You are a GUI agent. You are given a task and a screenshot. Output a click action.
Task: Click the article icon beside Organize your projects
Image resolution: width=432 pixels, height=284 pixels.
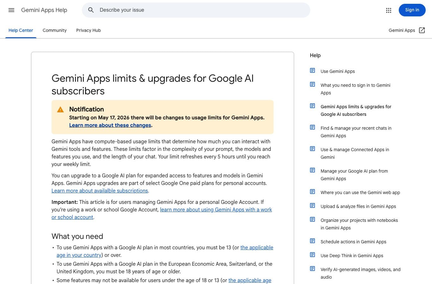(x=312, y=220)
